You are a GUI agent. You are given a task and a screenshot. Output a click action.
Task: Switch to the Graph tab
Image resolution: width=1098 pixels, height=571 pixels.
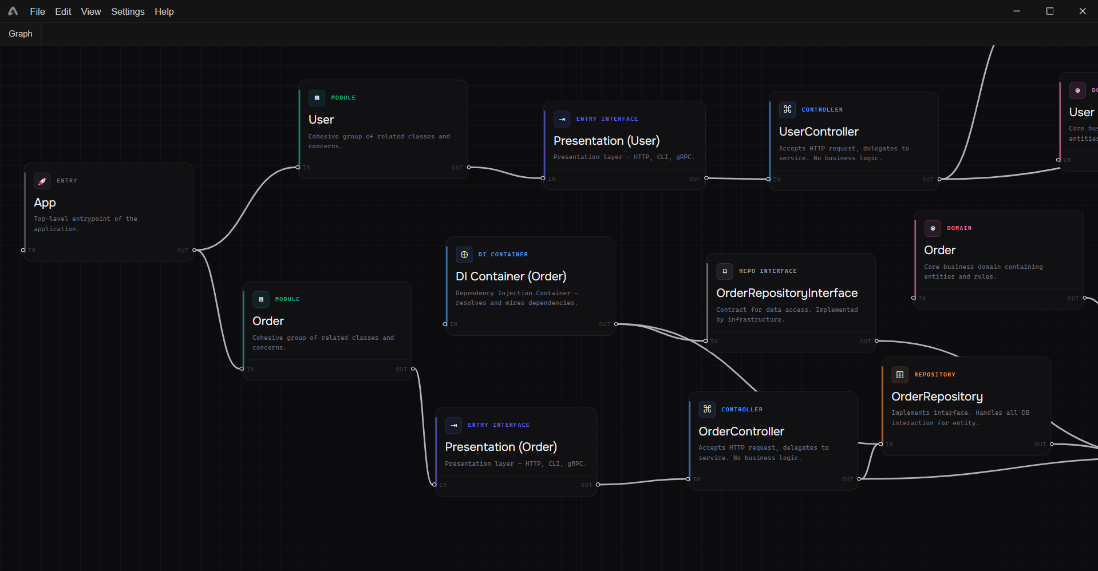(x=21, y=33)
